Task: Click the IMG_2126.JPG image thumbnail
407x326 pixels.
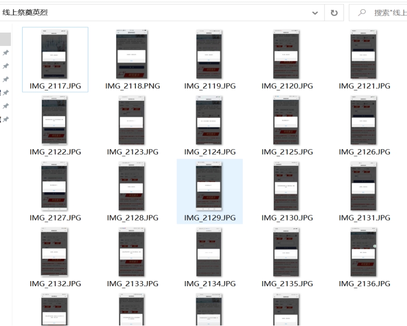Action: 365,120
